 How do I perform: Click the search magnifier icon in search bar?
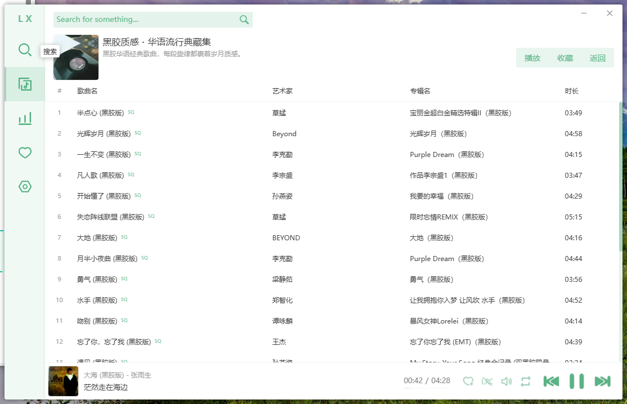point(244,19)
